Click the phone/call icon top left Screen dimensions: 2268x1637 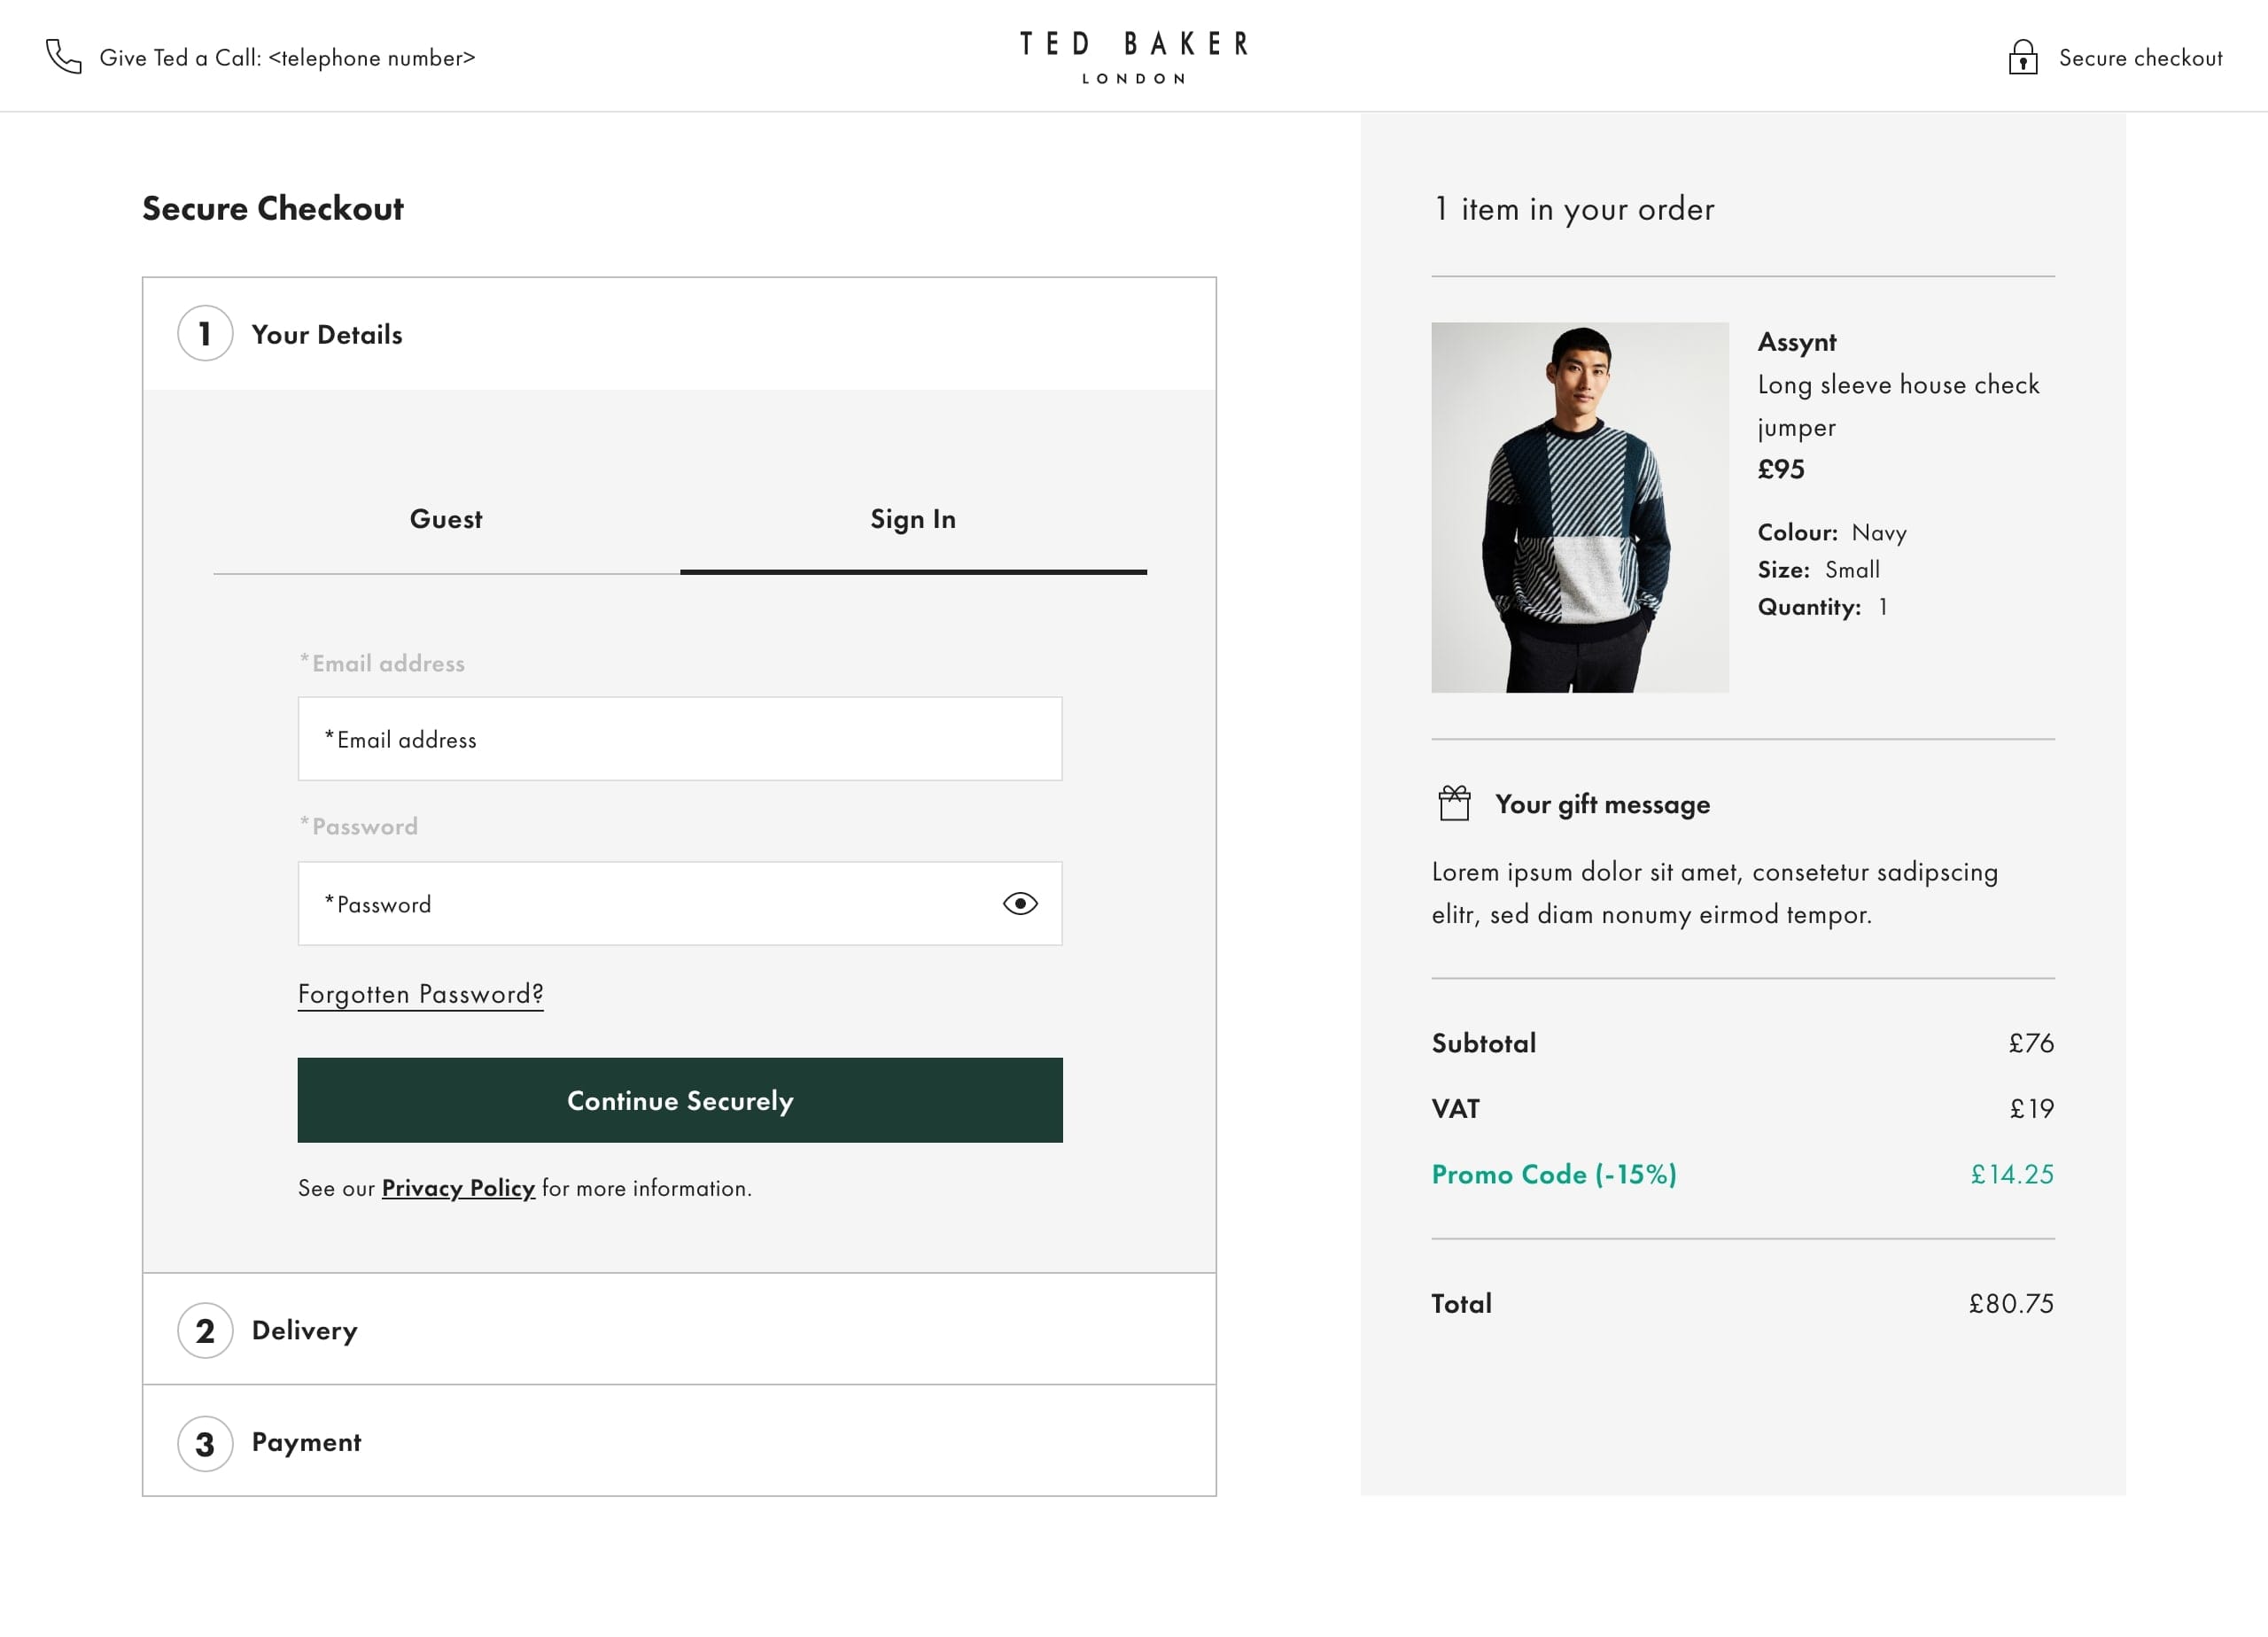tap(64, 57)
